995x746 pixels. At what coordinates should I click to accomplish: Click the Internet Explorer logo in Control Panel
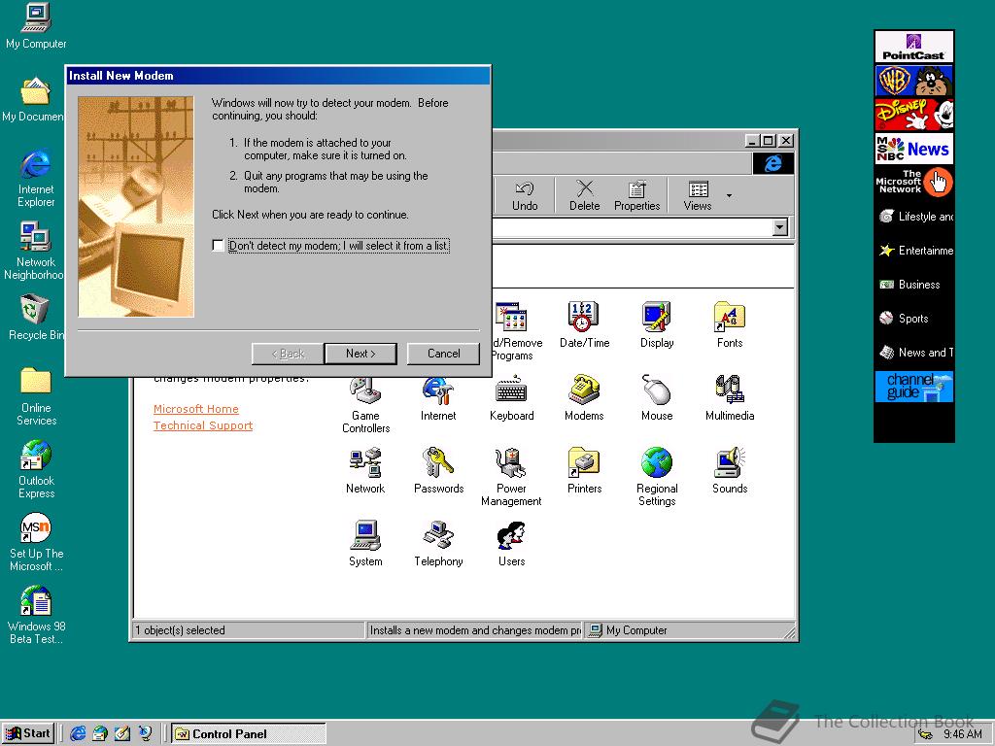(x=772, y=163)
